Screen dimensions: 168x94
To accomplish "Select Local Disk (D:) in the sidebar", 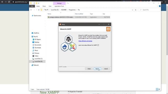I will 37,61.
